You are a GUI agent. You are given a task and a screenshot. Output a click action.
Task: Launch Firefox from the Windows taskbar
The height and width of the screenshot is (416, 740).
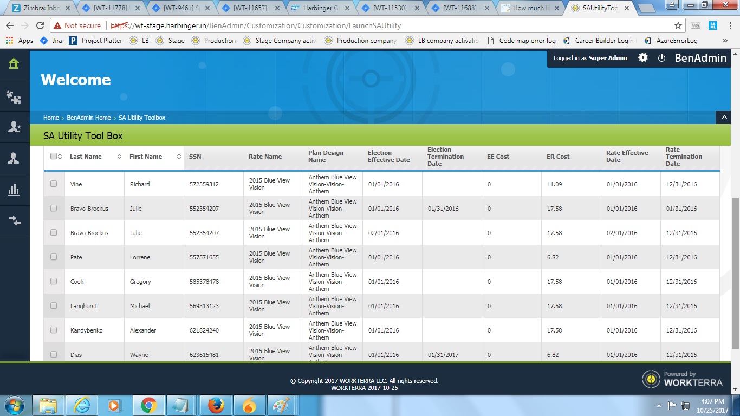[x=216, y=405]
